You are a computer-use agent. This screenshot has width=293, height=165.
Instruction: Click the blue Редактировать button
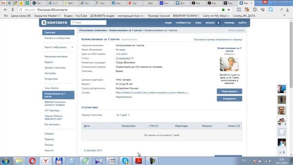click(229, 91)
